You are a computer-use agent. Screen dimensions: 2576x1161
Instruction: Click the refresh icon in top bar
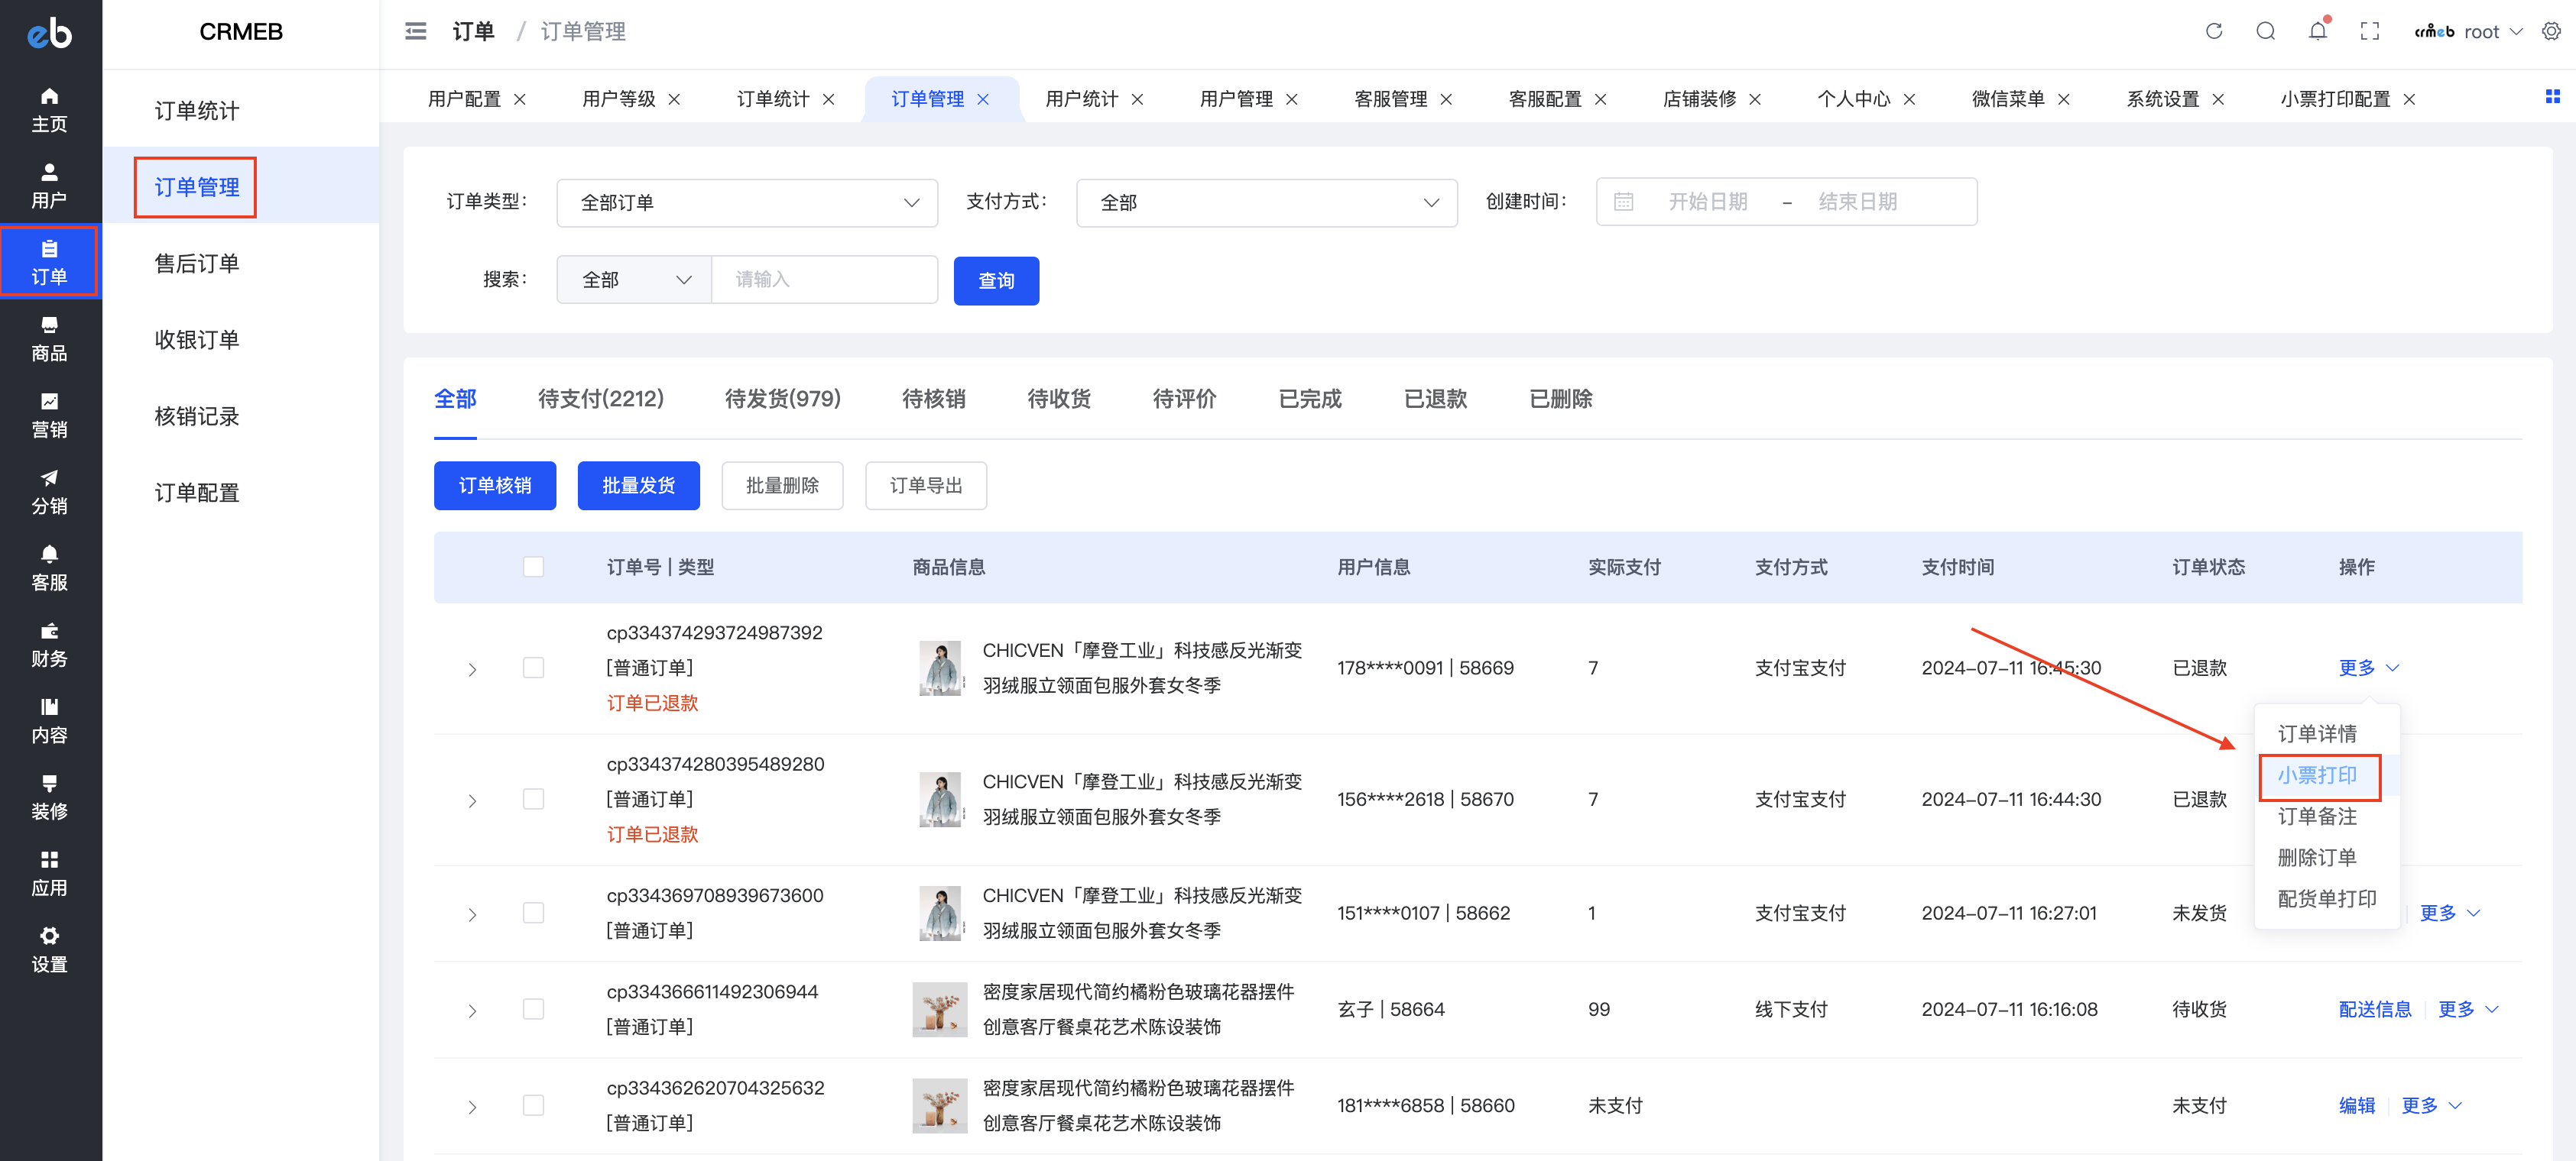[x=2213, y=31]
